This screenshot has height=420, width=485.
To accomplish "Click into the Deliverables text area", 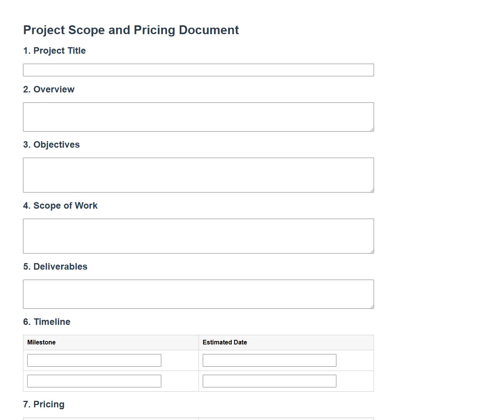I will click(198, 294).
